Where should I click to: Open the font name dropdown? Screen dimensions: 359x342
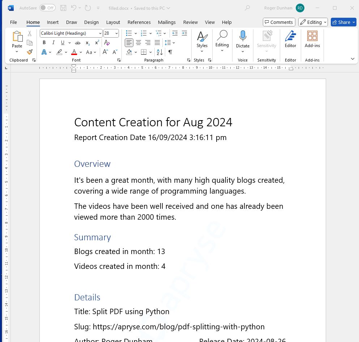pyautogui.click(x=100, y=33)
